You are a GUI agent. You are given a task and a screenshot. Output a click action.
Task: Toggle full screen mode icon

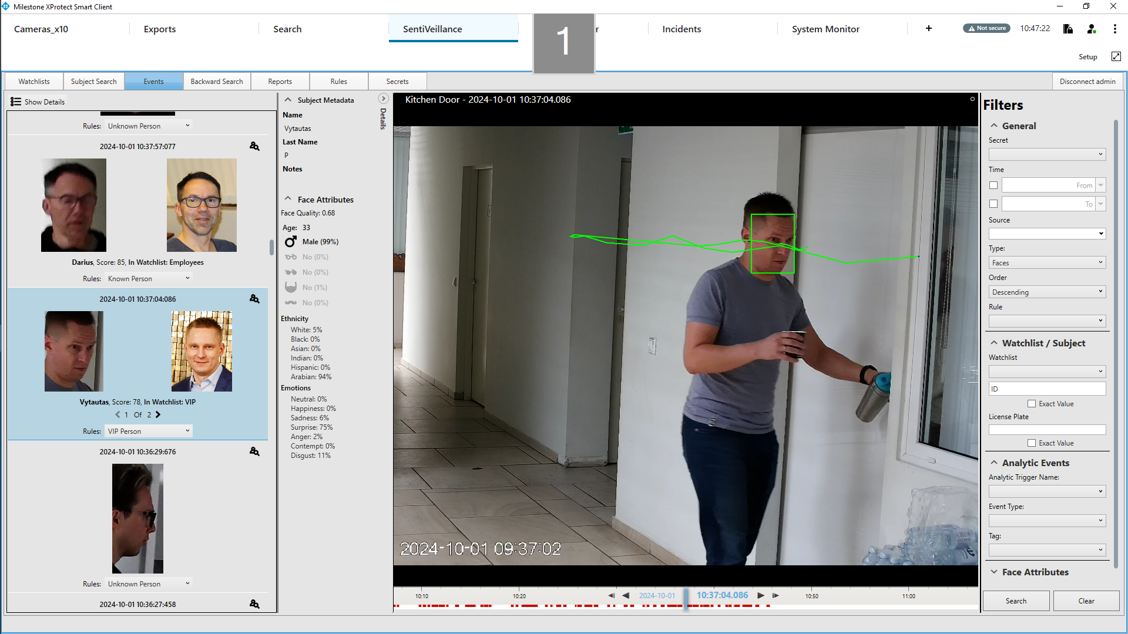(1116, 56)
